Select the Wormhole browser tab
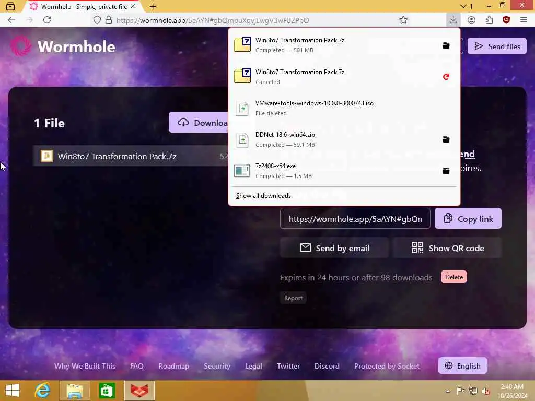The width and height of the screenshot is (535, 401). coord(82,6)
